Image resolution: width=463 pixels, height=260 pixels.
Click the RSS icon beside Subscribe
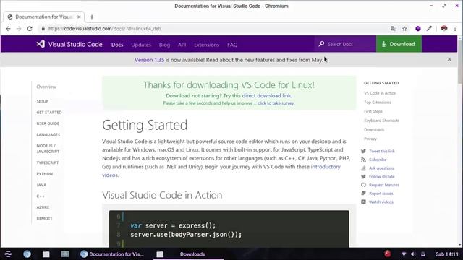(363, 160)
